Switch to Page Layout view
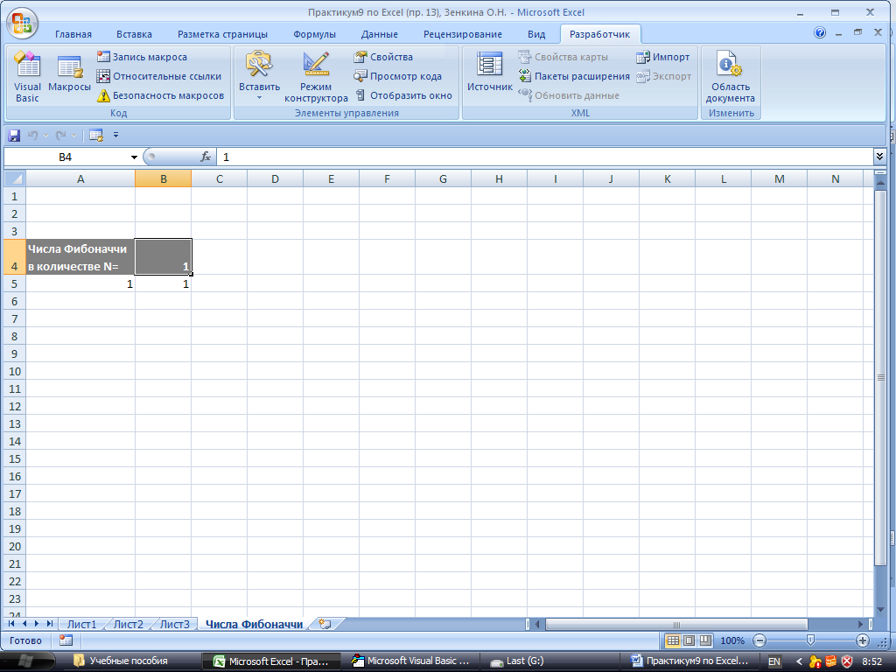The width and height of the screenshot is (896, 672). click(x=689, y=640)
